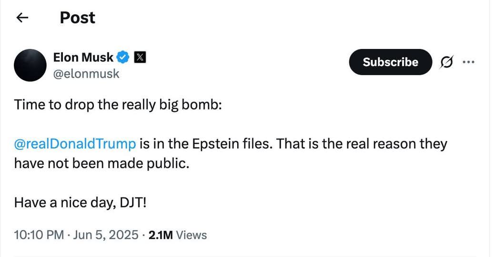Open the @elonmusk handle link
This screenshot has width=494, height=257.
[x=86, y=74]
